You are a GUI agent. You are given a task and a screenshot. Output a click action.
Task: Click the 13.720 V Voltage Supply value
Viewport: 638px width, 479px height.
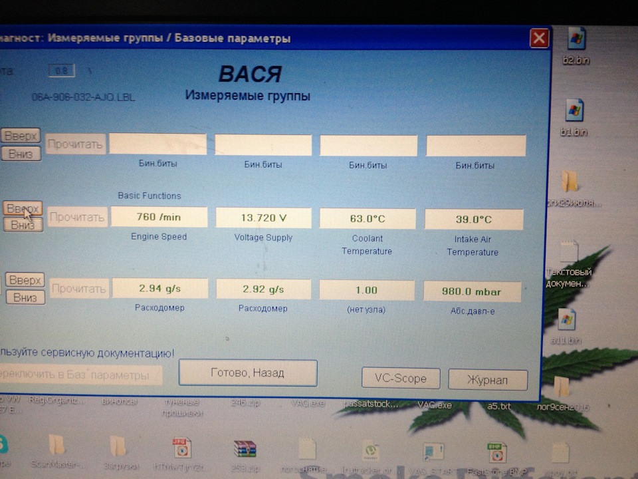[x=264, y=218]
